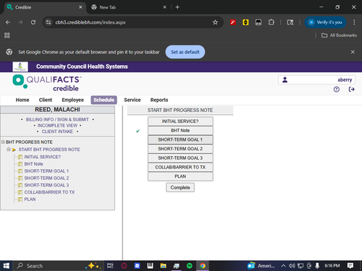This screenshot has width=362, height=271.
Task: Open Spotify from the taskbar
Action: (x=190, y=266)
